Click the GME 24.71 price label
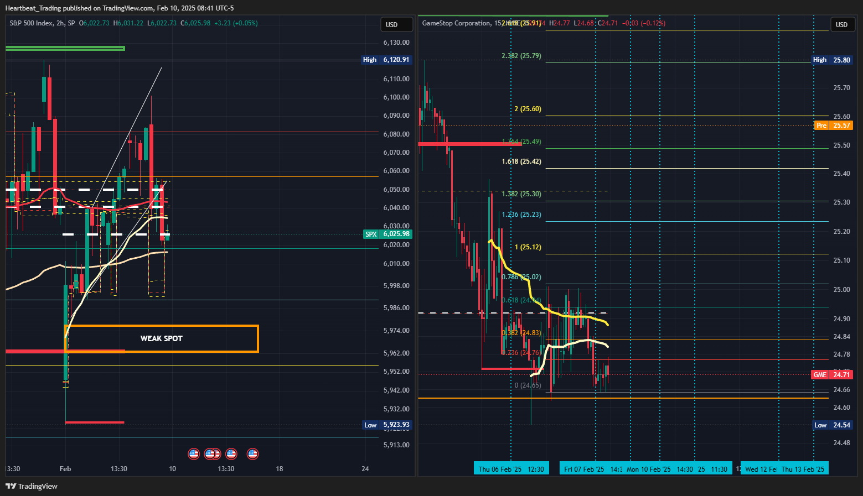The height and width of the screenshot is (496, 863). (832, 374)
